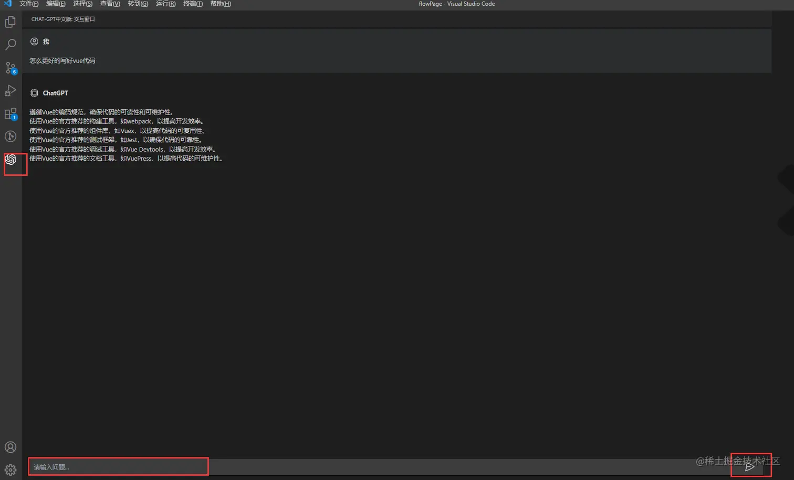Click the answer line mentioning VuePress
This screenshot has width=794, height=480.
126,158
